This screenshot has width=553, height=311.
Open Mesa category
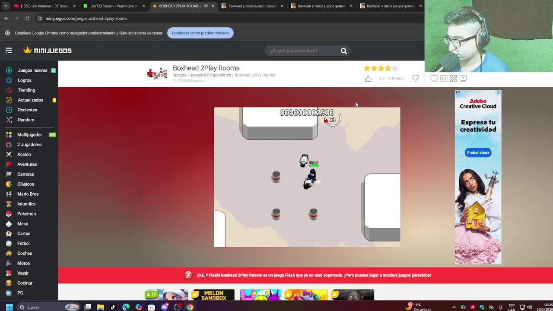click(x=22, y=224)
